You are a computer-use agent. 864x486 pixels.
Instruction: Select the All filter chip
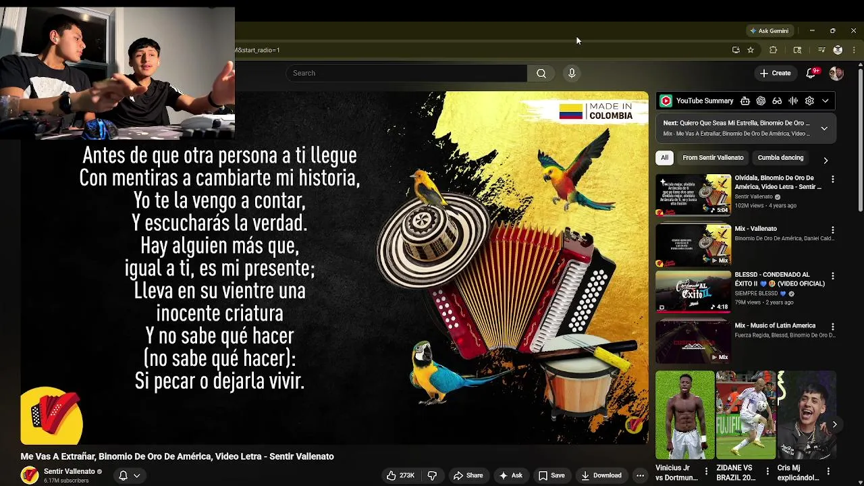click(x=664, y=157)
